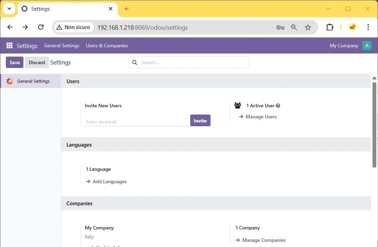Reload the page with the refresh icon

click(x=41, y=27)
